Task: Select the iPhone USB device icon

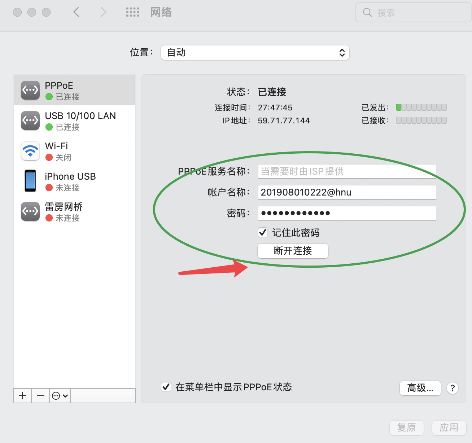Action: click(30, 181)
